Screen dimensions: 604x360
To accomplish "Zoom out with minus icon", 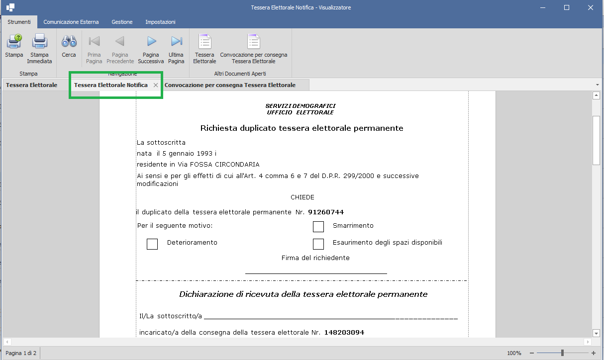I will (532, 353).
